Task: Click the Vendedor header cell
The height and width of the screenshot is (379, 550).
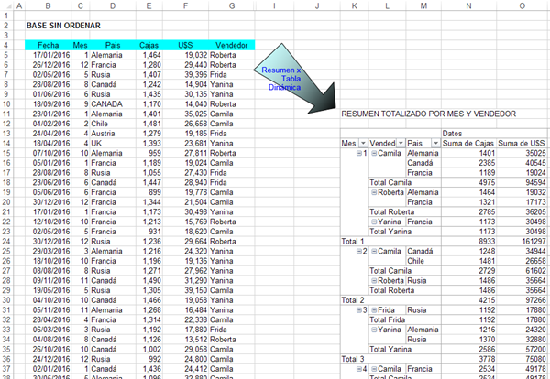Action: tap(232, 45)
